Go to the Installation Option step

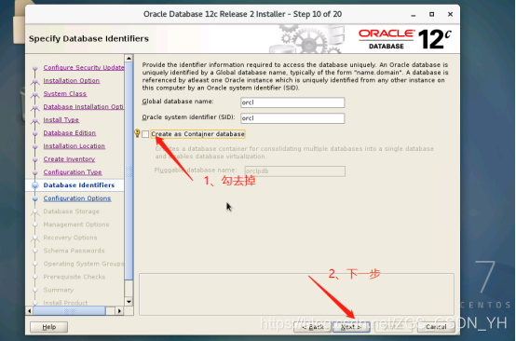(x=72, y=81)
